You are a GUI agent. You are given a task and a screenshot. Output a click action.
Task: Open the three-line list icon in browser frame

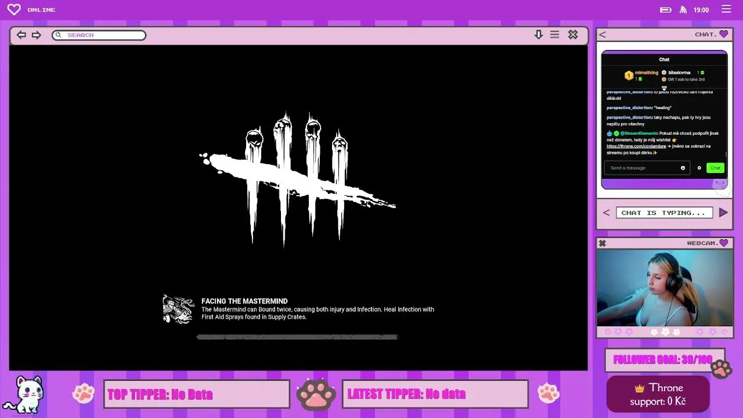click(x=555, y=35)
